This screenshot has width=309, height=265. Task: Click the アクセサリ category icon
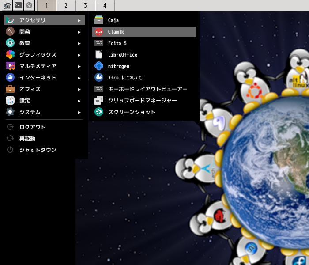click(10, 20)
